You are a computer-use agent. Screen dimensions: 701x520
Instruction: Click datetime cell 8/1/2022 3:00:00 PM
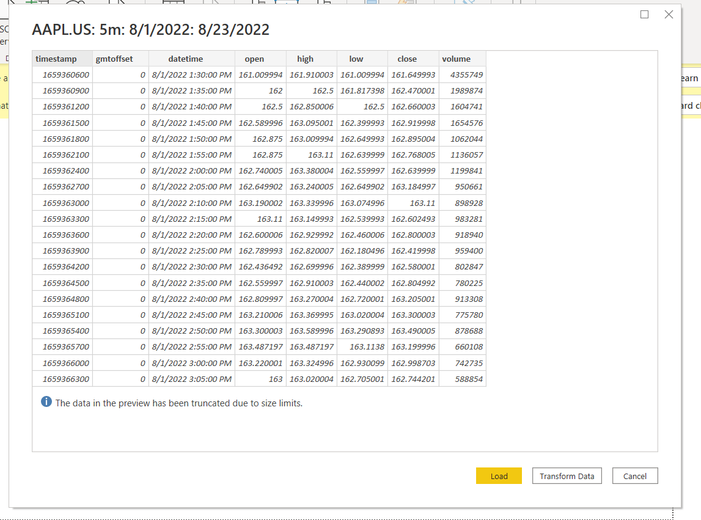click(192, 363)
